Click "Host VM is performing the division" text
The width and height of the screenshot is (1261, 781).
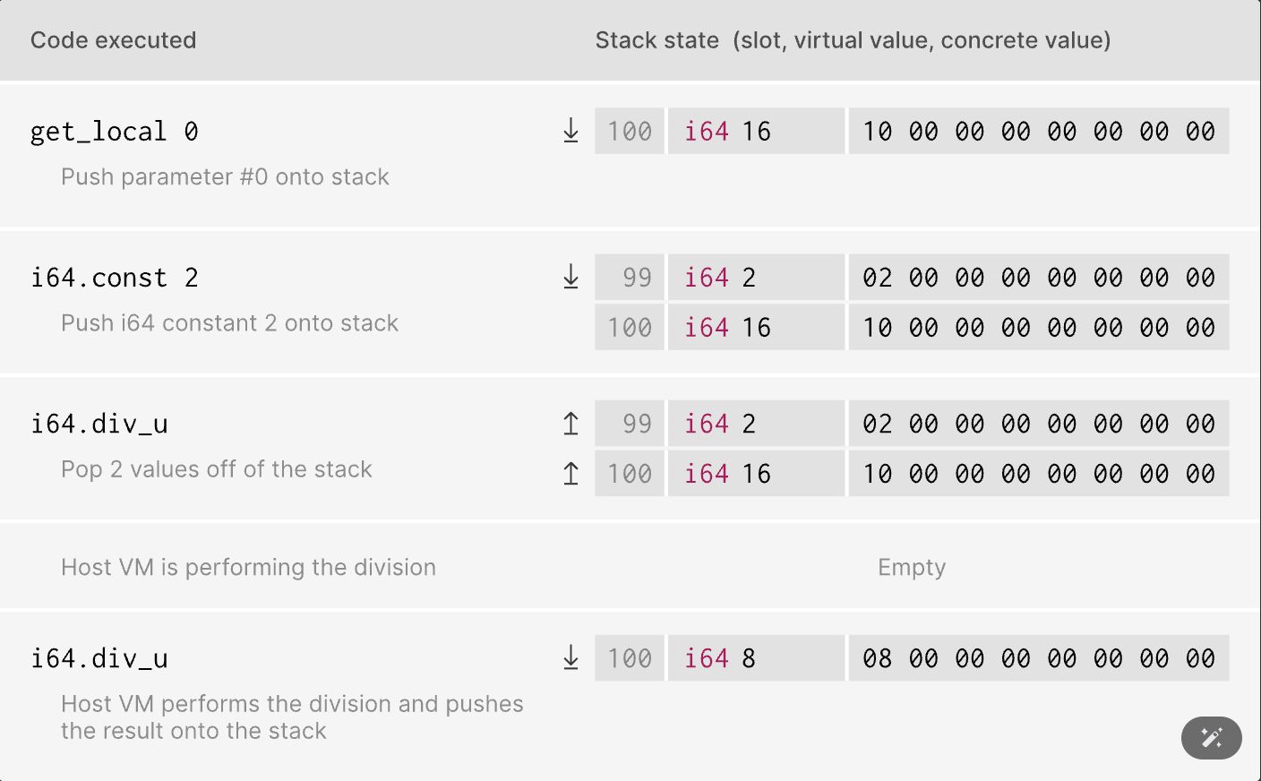248,567
